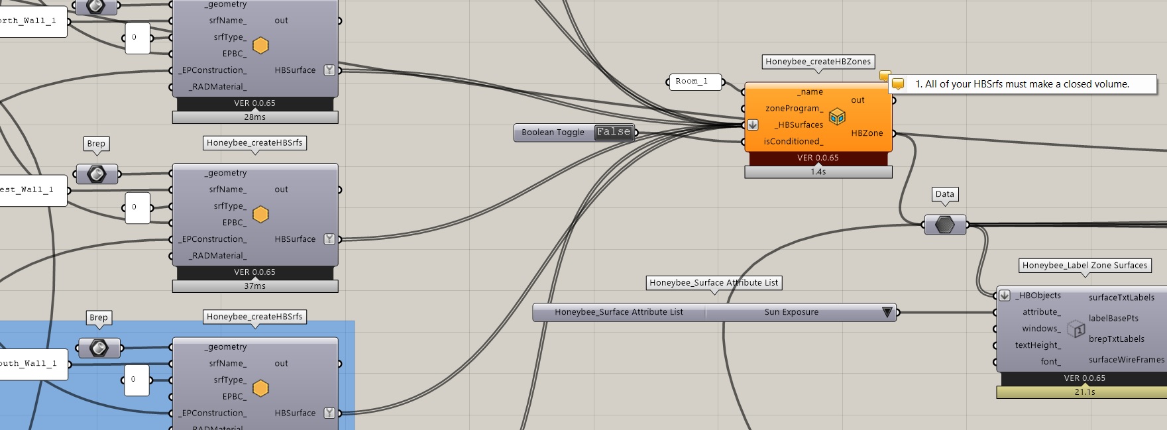The width and height of the screenshot is (1167, 430).
Task: Open the Sun Exposure dropdown arrow
Action: click(887, 312)
